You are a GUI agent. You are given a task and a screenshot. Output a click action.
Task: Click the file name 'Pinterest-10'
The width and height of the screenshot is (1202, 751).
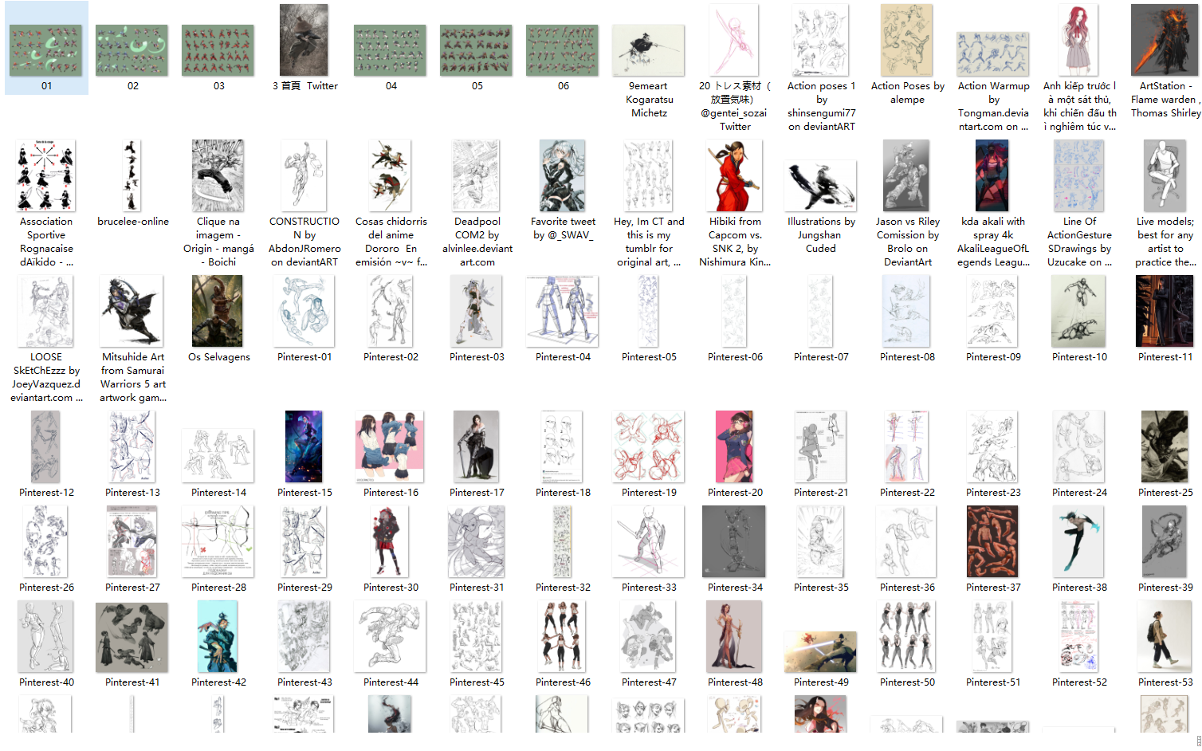point(1079,357)
